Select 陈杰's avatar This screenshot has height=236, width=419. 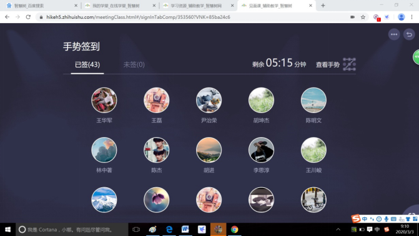tap(157, 150)
